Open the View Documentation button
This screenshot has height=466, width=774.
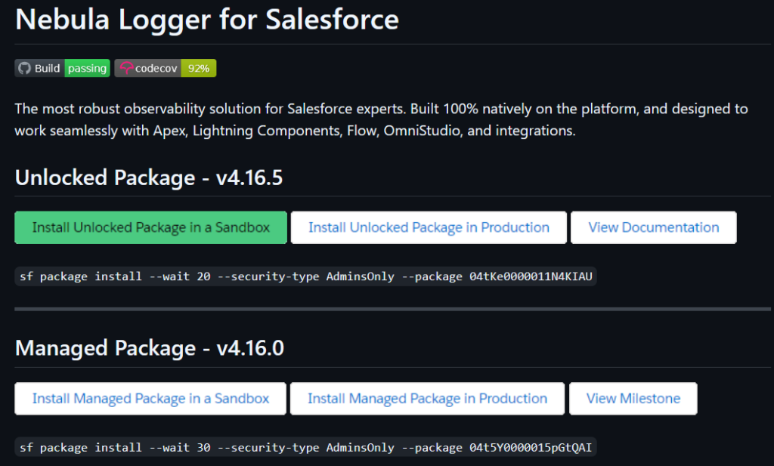point(654,227)
